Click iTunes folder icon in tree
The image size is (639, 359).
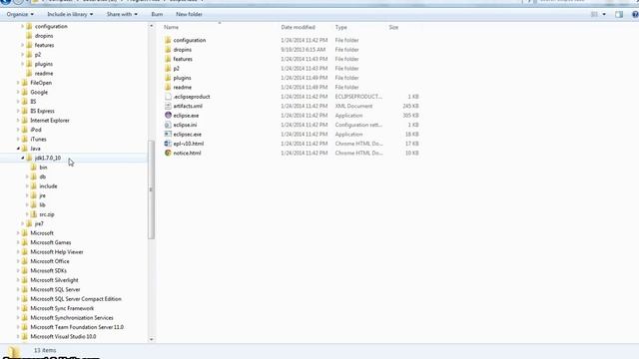(x=24, y=139)
